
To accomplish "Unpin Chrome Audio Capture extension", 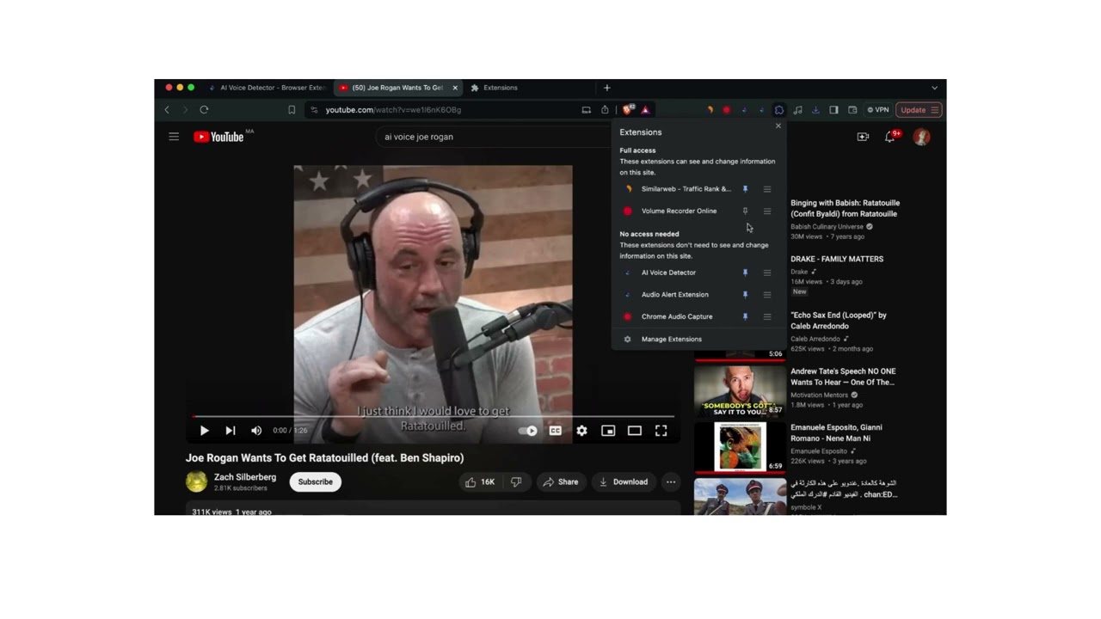I will pyautogui.click(x=745, y=316).
